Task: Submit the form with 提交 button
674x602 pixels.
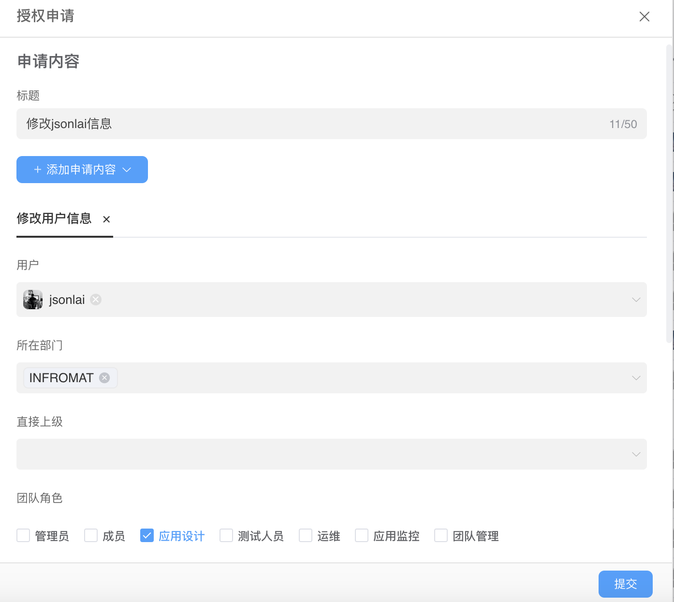Action: click(625, 584)
